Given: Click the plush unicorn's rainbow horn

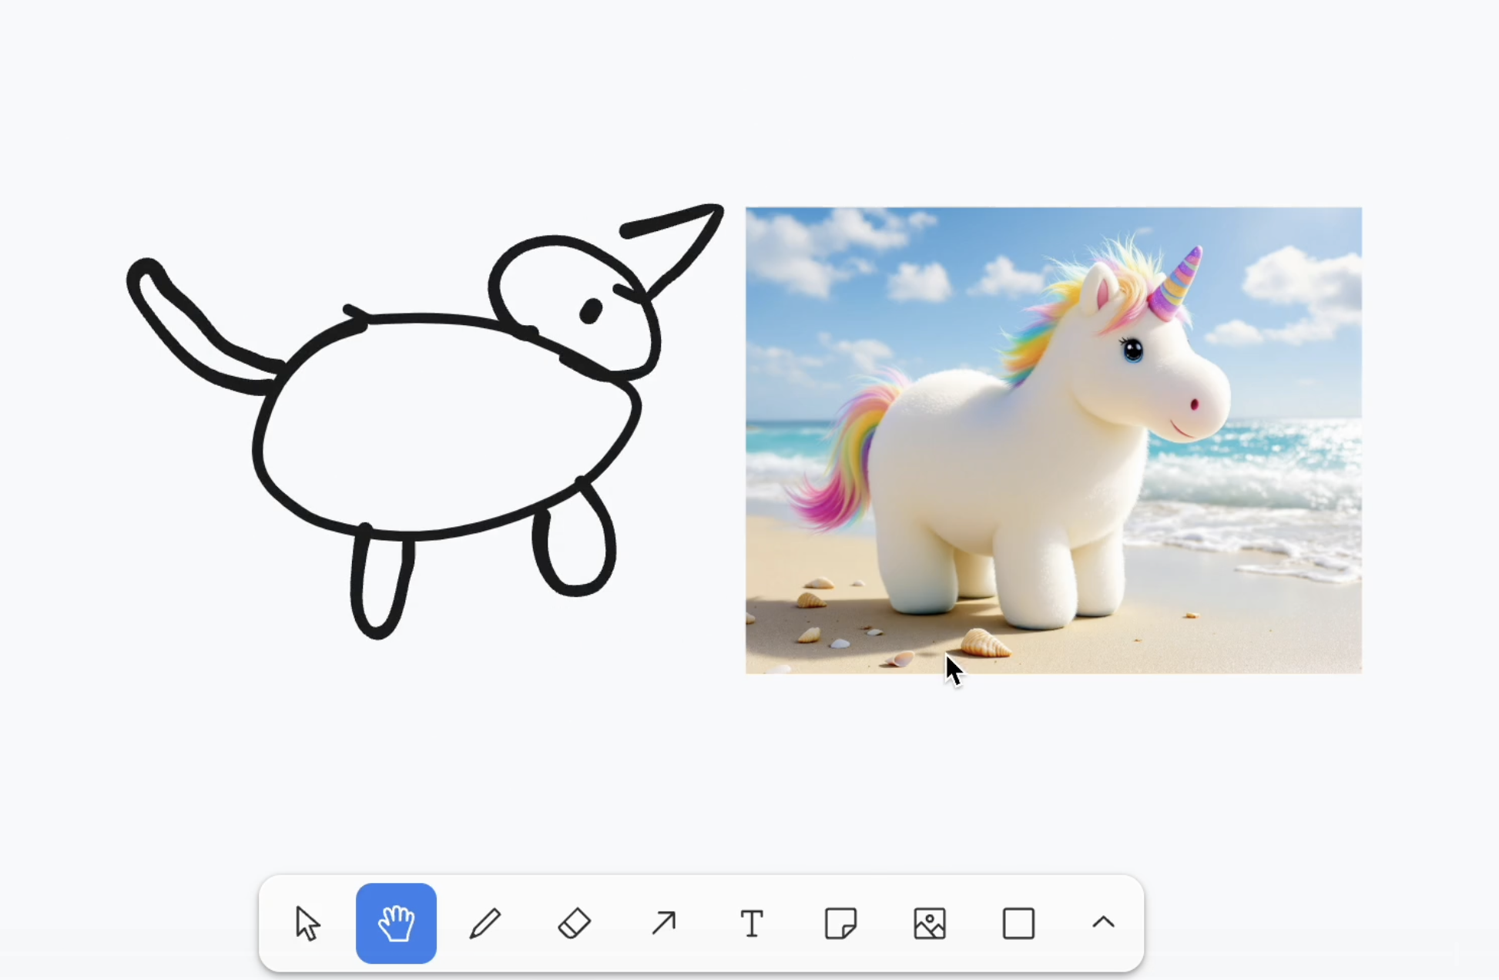Looking at the screenshot, I should click(x=1179, y=284).
